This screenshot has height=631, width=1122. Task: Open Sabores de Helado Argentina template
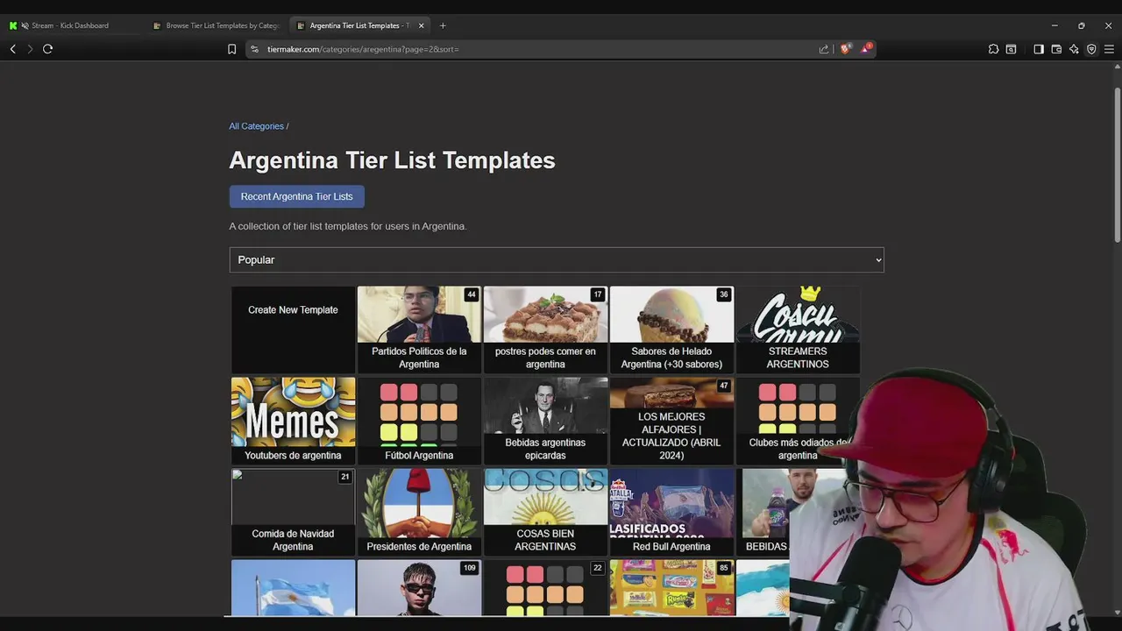[x=671, y=330]
